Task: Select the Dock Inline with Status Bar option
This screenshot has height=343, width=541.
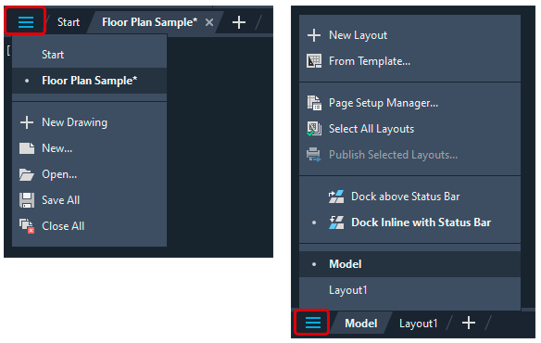Action: [x=409, y=222]
